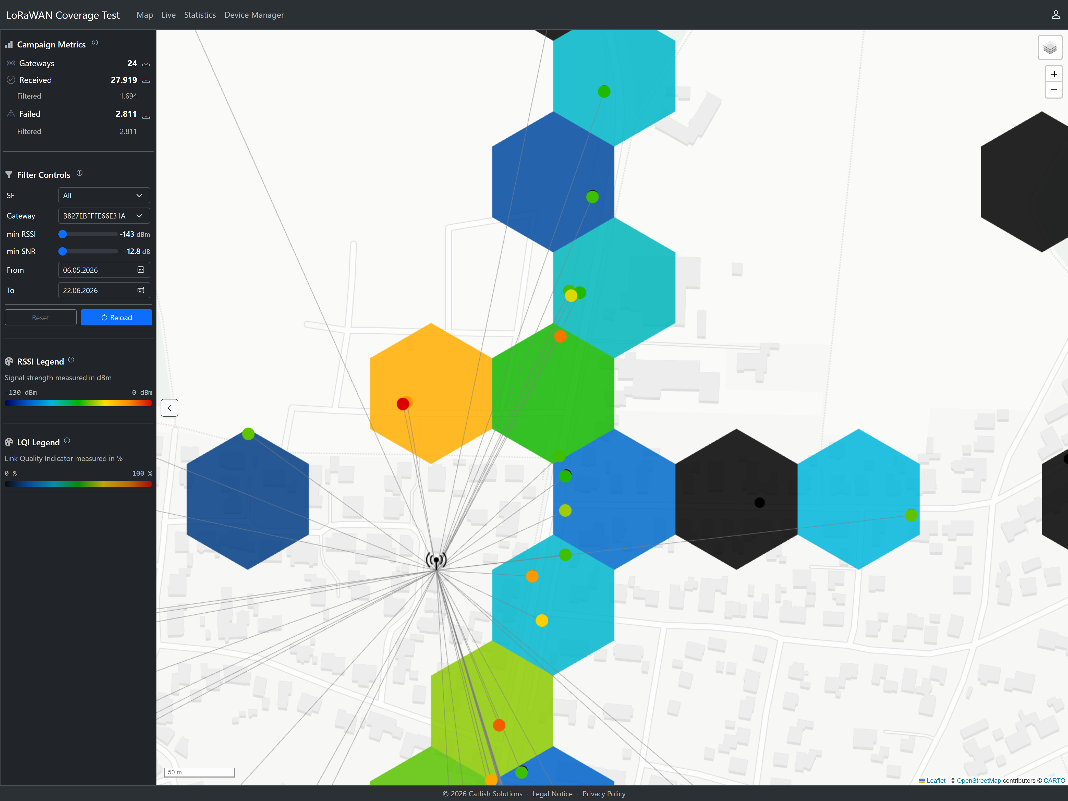Open the OpenStreetMap attribution link
Screen dimensions: 1068x801
pos(979,780)
